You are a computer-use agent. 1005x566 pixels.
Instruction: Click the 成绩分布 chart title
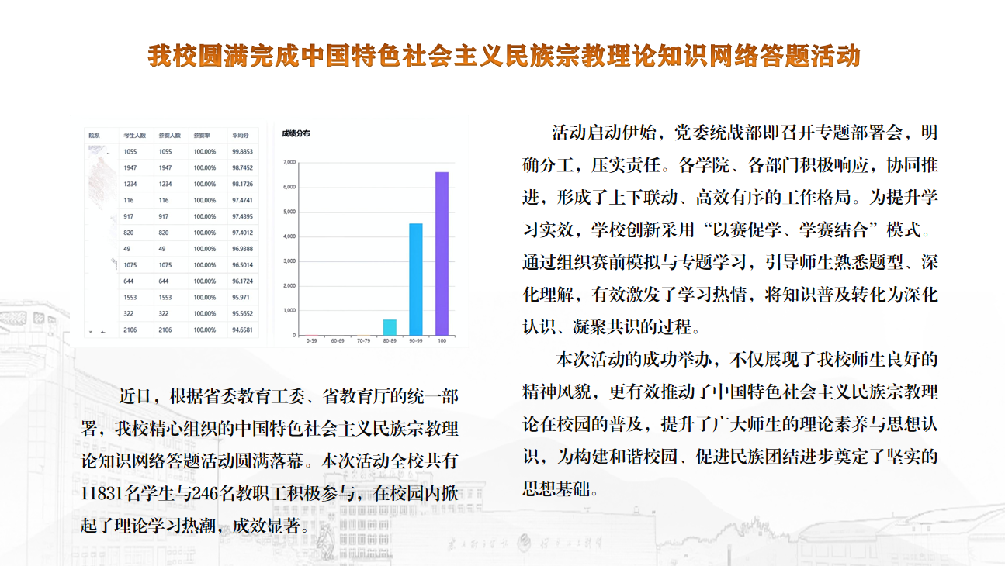(296, 134)
